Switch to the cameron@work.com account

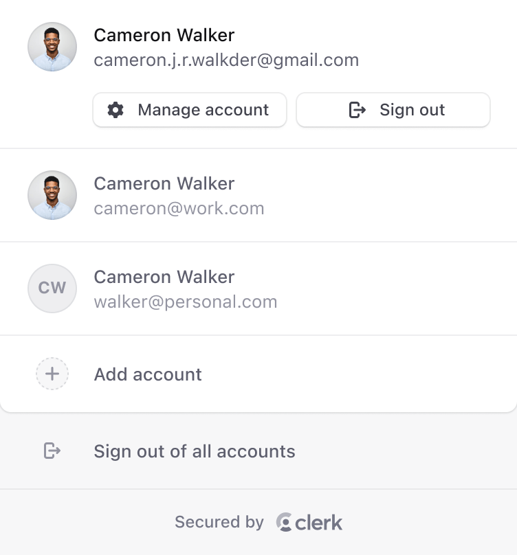pos(258,195)
